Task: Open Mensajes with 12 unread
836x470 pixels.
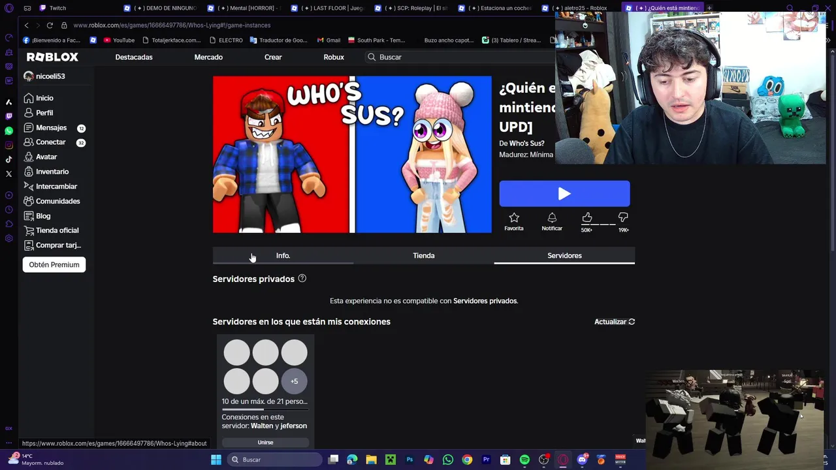Action: click(54, 128)
